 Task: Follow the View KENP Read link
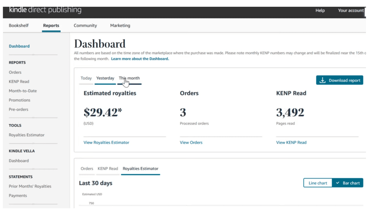pos(291,143)
